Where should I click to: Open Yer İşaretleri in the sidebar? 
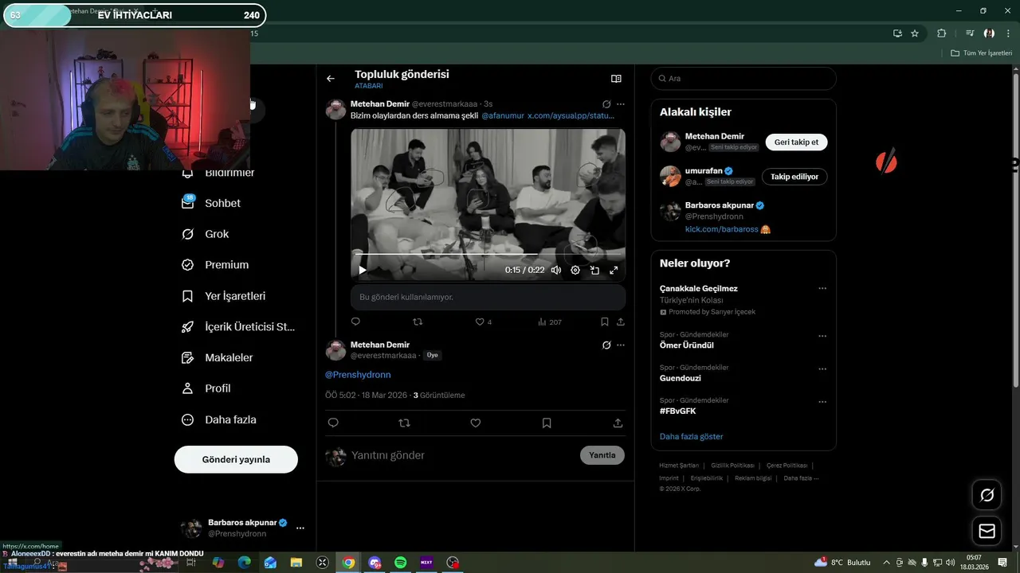pos(224,296)
